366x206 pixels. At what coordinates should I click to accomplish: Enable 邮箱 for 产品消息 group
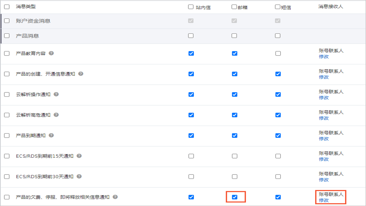pos(234,36)
